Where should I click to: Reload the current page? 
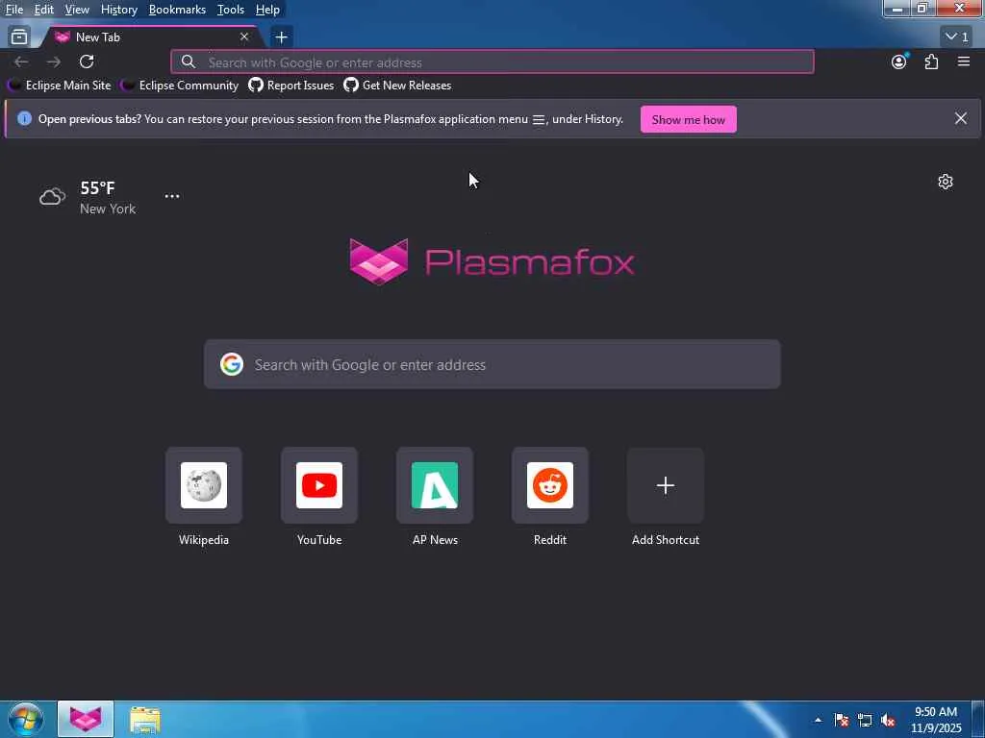click(x=87, y=61)
